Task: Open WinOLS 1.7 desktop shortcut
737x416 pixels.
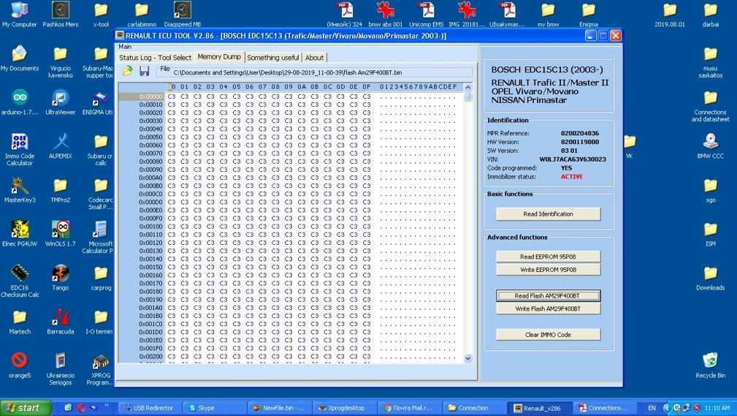Action: [60, 234]
